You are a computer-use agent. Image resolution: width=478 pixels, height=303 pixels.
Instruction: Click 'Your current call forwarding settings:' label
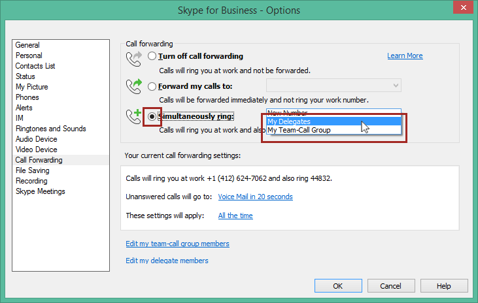(x=182, y=155)
